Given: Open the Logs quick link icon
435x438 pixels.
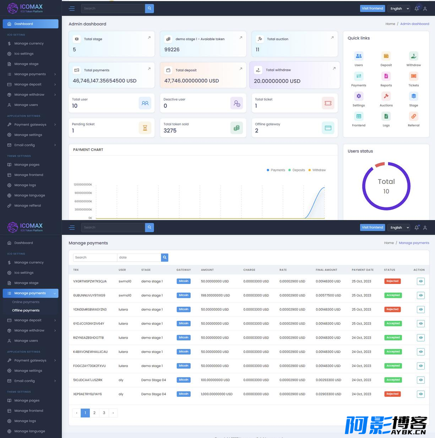Looking at the screenshot, I should pos(386,116).
